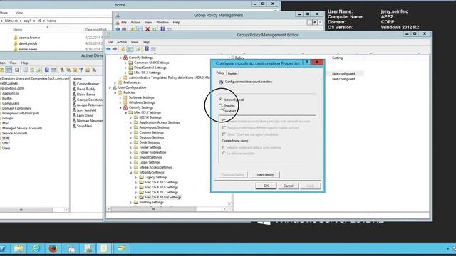Click Back arrow in Policy Editor toolbar
456x256 pixels.
tap(108, 49)
